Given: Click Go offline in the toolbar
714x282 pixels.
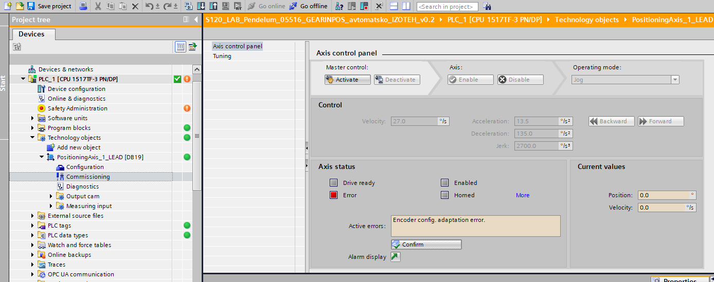Looking at the screenshot, I should (x=308, y=6).
